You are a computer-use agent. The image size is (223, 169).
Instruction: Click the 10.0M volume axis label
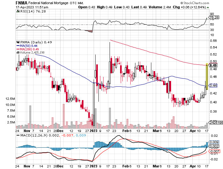point(10,105)
